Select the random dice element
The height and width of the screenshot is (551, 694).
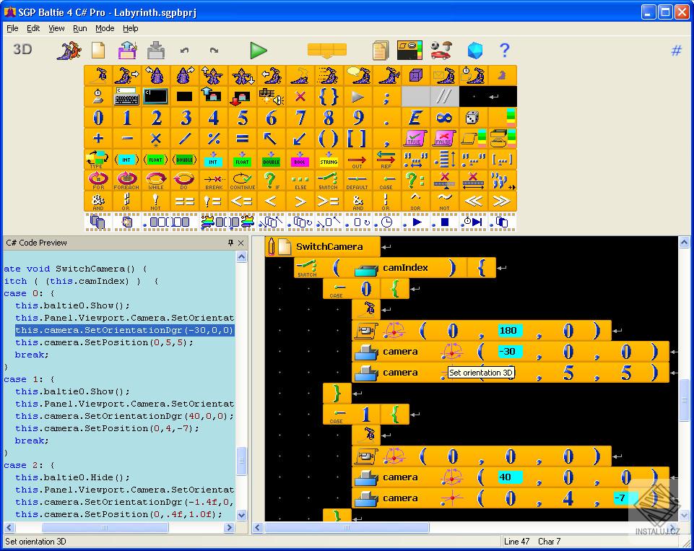472,118
